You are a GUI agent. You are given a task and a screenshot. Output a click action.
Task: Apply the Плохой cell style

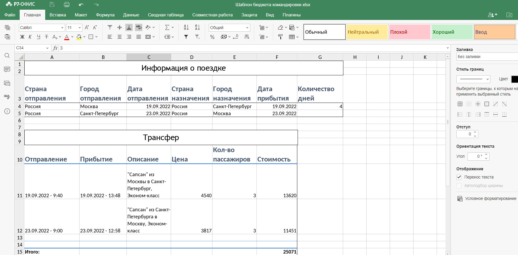[409, 32]
